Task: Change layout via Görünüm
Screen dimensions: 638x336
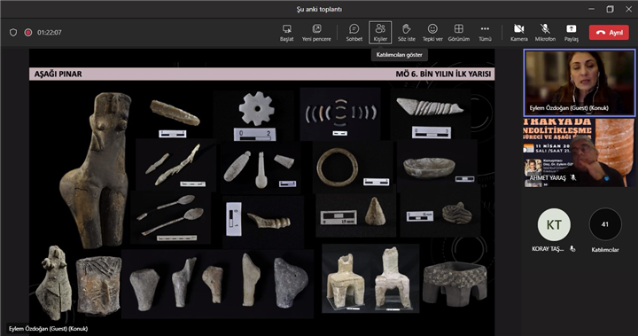Action: [x=459, y=33]
